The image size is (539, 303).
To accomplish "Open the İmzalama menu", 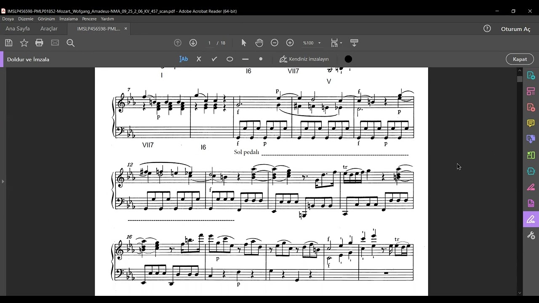I will tap(69, 19).
